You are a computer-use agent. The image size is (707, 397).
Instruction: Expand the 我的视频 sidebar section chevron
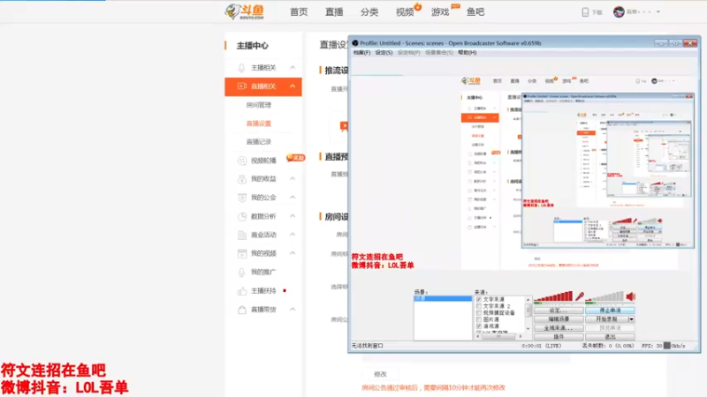293,253
